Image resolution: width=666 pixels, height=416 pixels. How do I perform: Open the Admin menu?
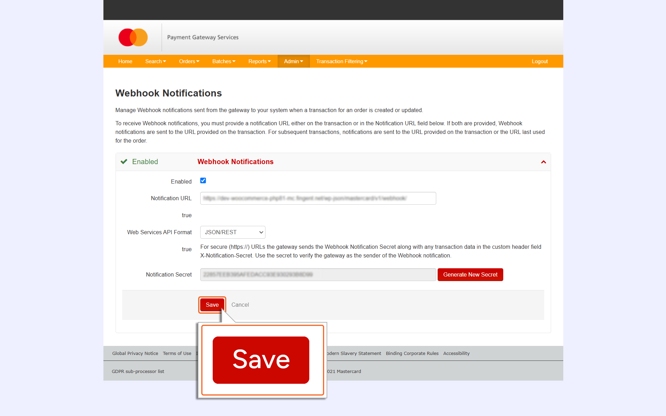[294, 61]
